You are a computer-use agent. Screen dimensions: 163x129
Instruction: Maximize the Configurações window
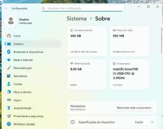[x=148, y=7]
